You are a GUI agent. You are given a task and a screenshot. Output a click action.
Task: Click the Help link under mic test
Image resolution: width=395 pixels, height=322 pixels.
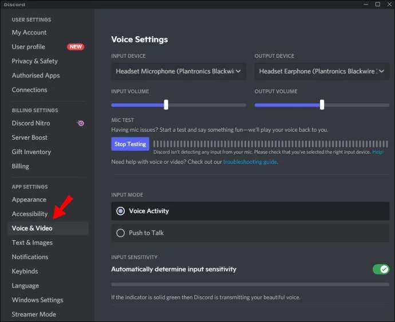pos(378,152)
